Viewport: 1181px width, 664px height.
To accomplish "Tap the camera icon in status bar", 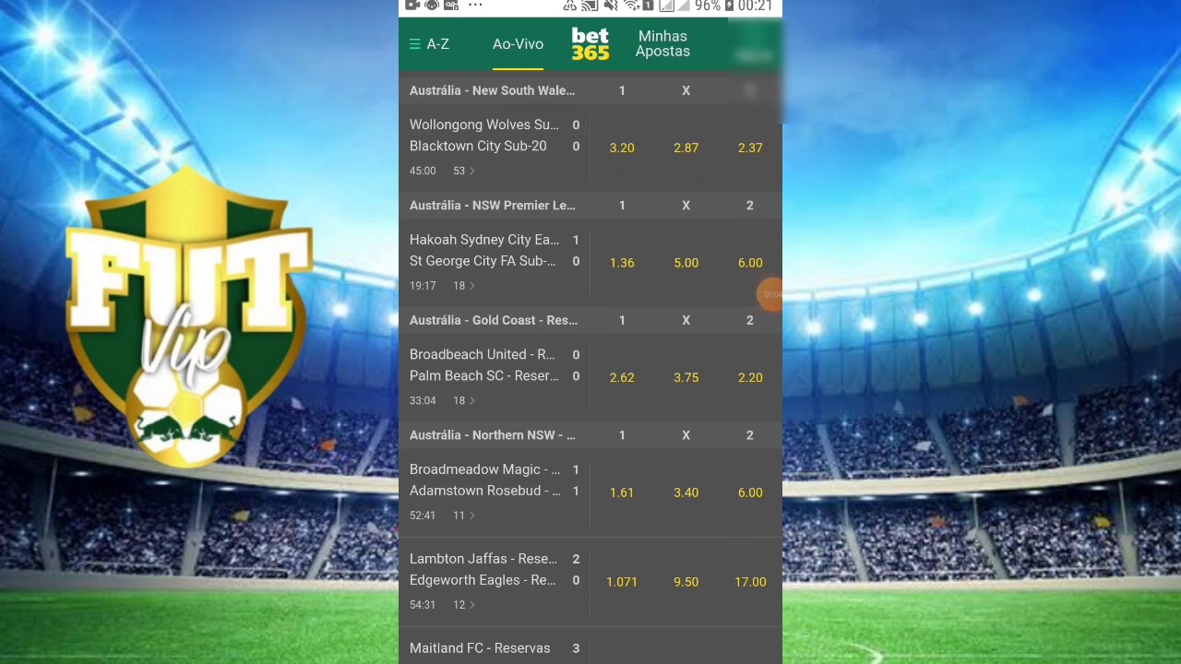I will pos(412,6).
